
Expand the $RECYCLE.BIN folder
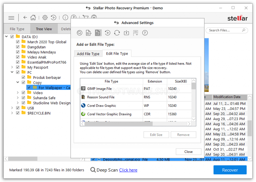tap(12, 113)
